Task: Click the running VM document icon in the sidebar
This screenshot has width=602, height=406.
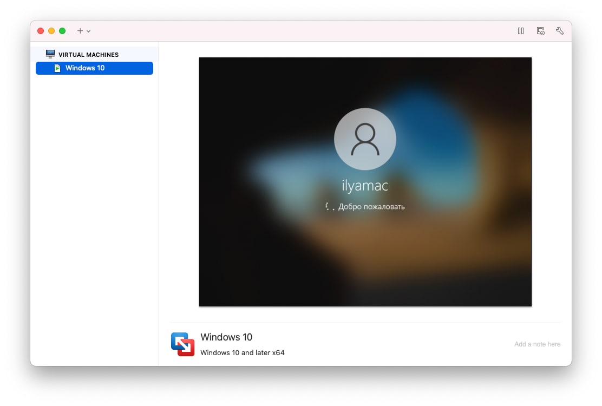Action: [57, 68]
